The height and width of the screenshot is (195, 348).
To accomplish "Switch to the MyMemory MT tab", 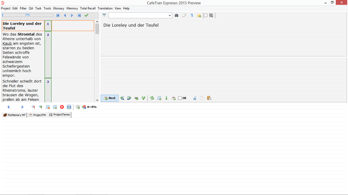I will coord(14,115).
